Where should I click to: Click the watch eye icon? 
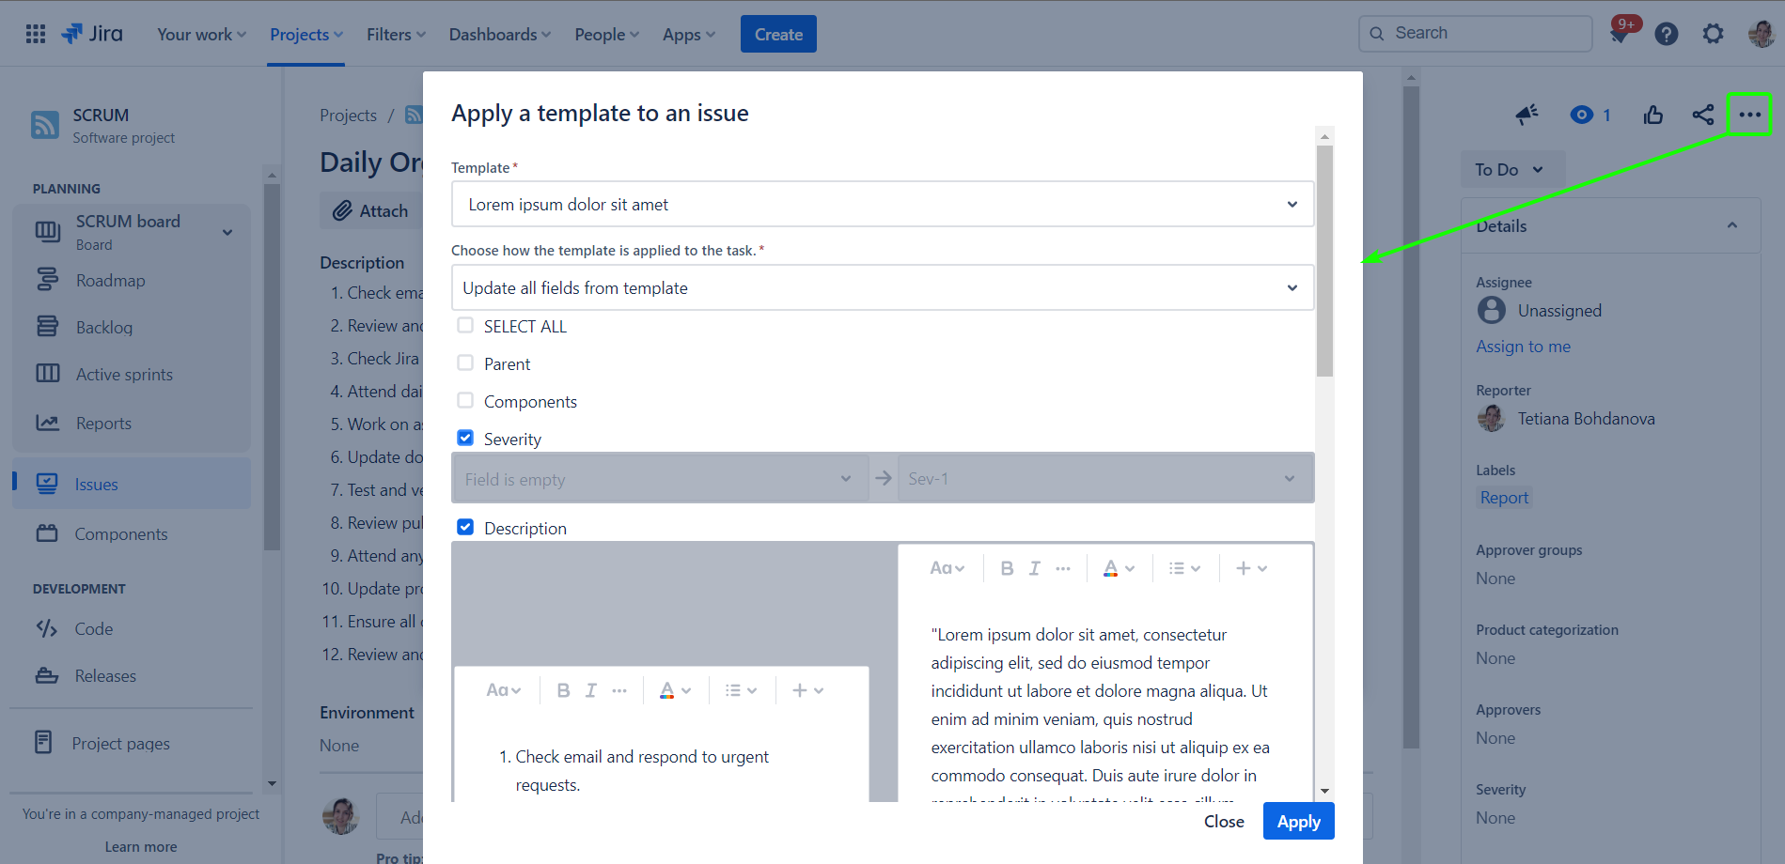1582,115
